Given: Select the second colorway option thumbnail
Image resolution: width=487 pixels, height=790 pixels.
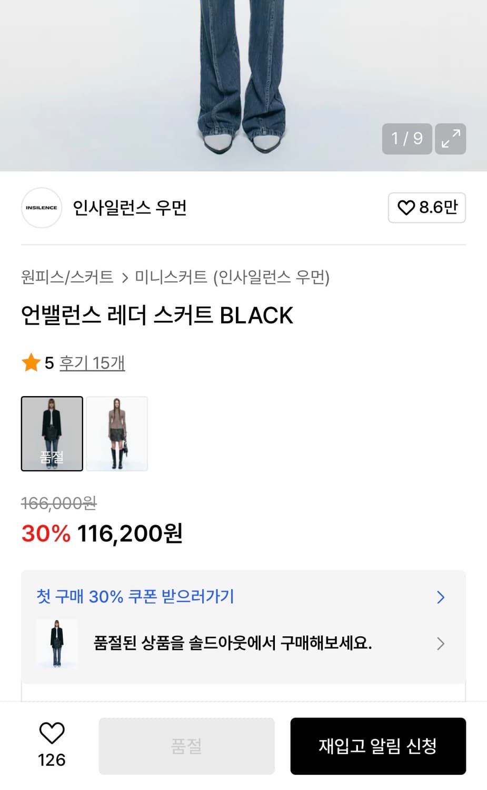Looking at the screenshot, I should (x=117, y=433).
